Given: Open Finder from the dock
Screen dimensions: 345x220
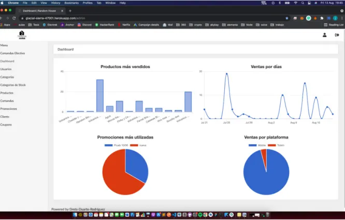Looking at the screenshot, I should tap(75, 215).
